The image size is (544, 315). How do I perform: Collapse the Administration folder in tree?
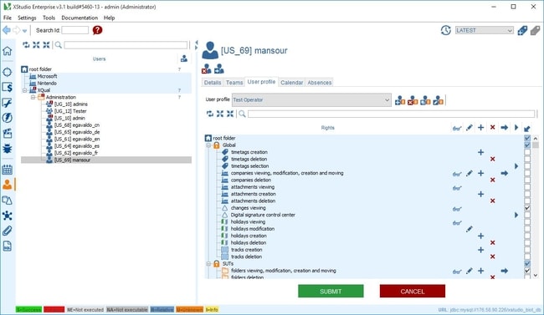[33, 98]
